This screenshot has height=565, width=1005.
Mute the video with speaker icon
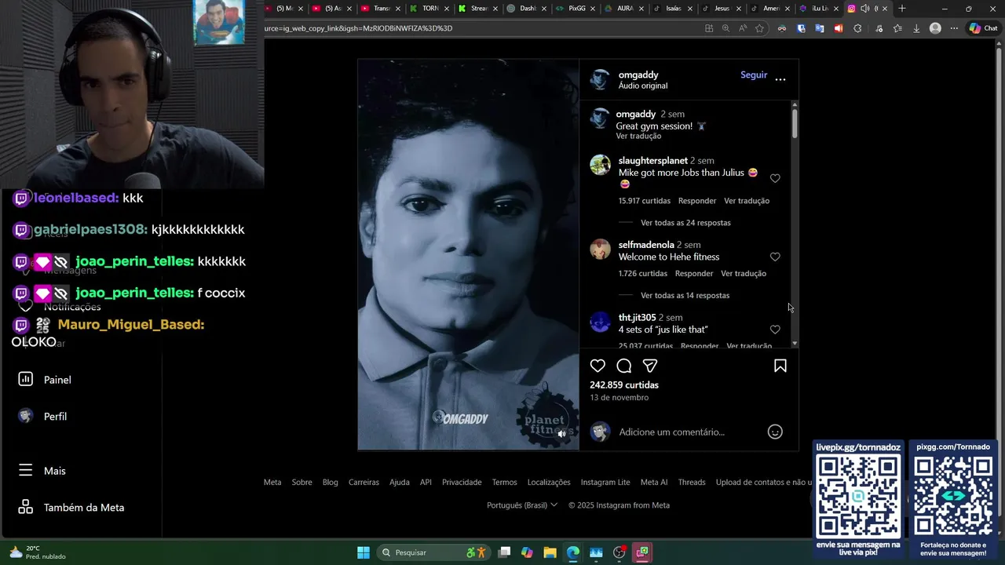coord(561,433)
